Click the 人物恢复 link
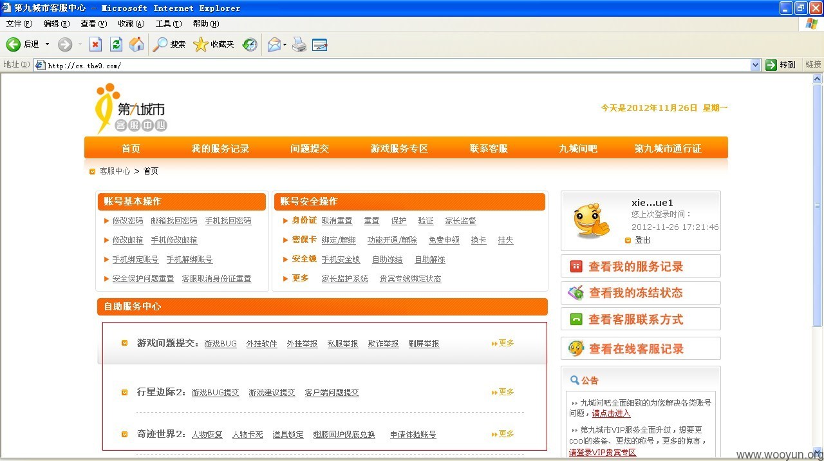The width and height of the screenshot is (824, 461). click(207, 435)
